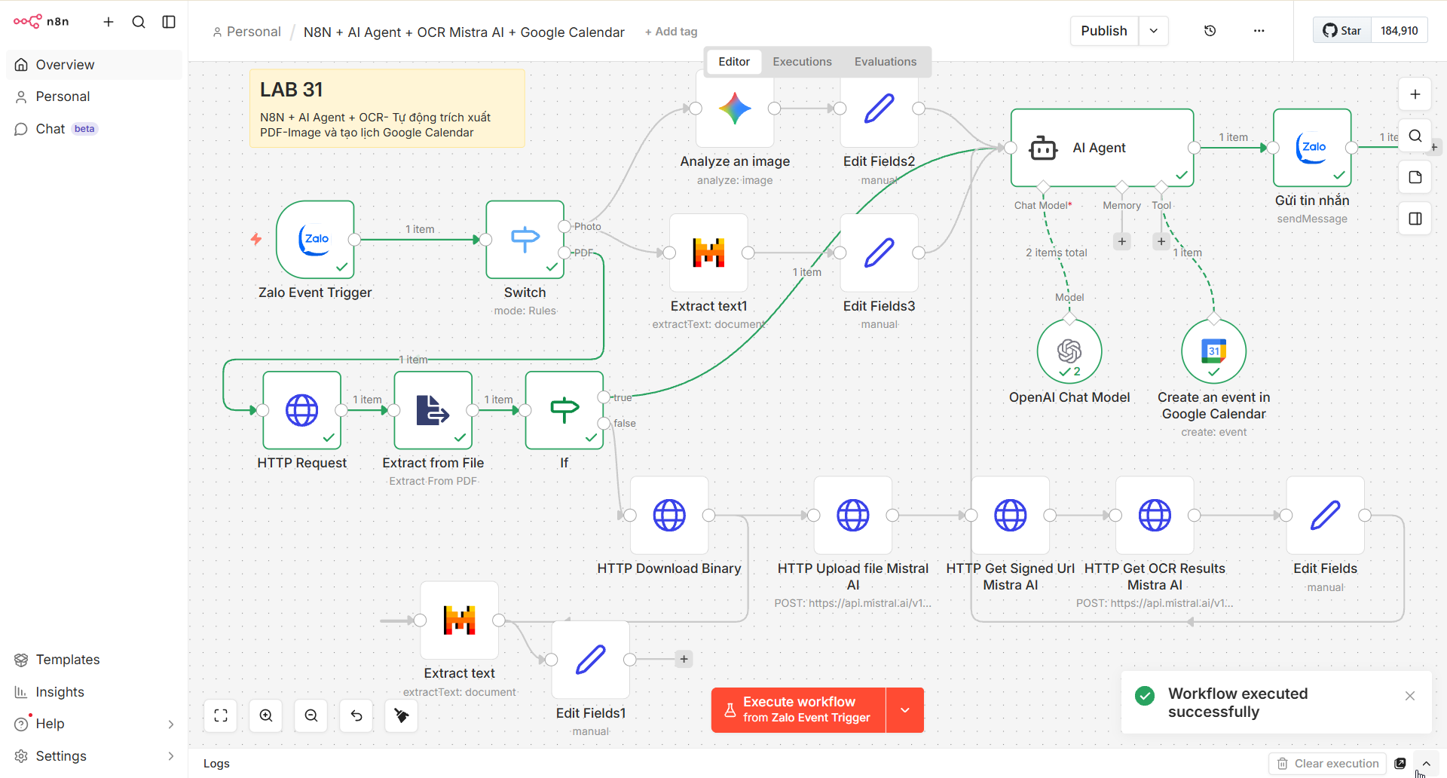This screenshot has width=1447, height=778.
Task: Click the Google Calendar create event node
Action: (x=1213, y=351)
